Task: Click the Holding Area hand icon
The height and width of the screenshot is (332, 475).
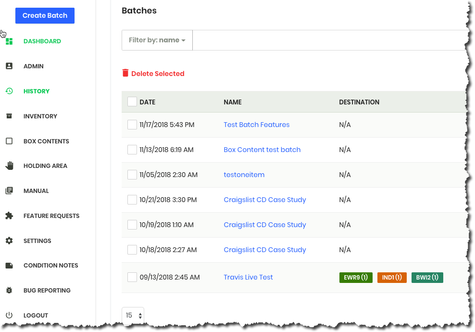Action: [x=10, y=166]
